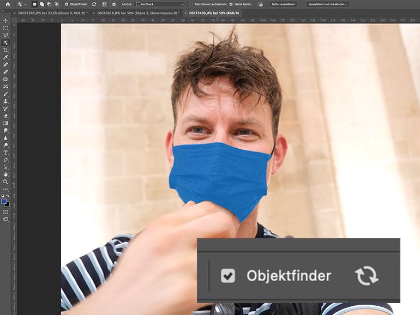420x315 pixels.
Task: Select the Gradient tool
Action: [x=5, y=123]
